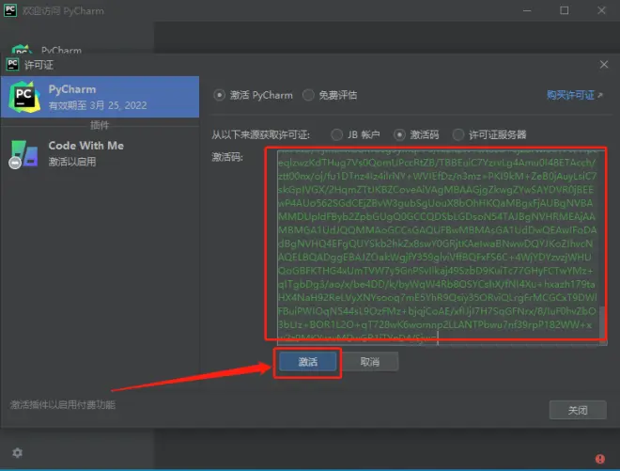Select Code With Me plugin entry

[100, 153]
